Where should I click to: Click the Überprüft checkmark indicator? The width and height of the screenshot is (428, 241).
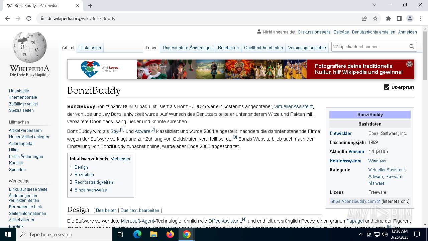click(x=387, y=87)
